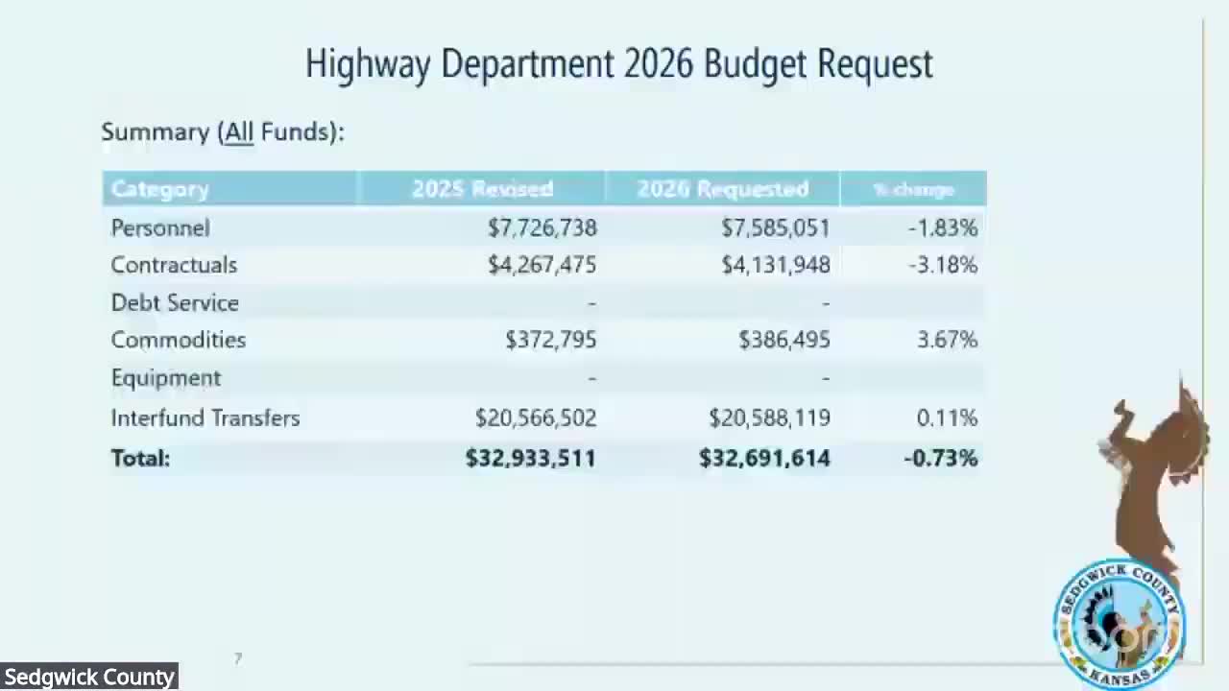The height and width of the screenshot is (691, 1229).
Task: Click the Contractuals amount $4,131,948
Action: coord(776,265)
